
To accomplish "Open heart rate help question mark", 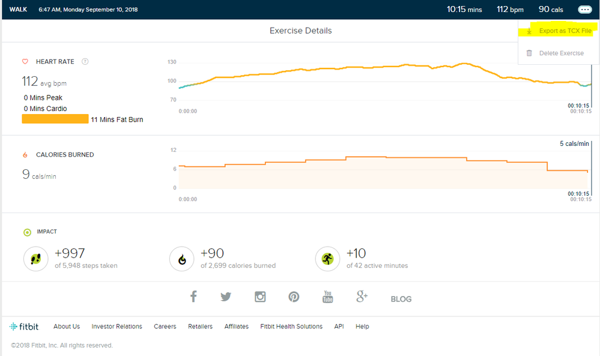I will [x=85, y=62].
